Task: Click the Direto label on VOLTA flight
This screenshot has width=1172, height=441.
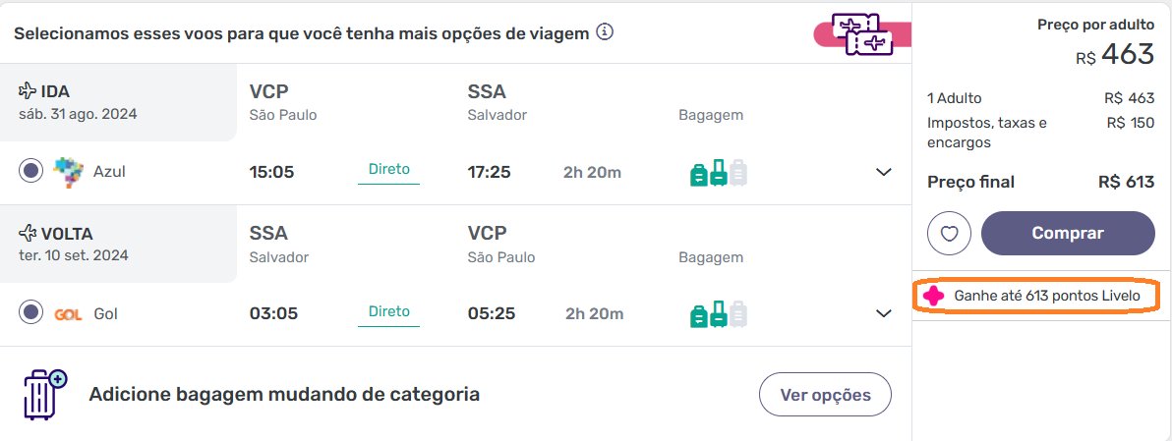Action: click(388, 312)
